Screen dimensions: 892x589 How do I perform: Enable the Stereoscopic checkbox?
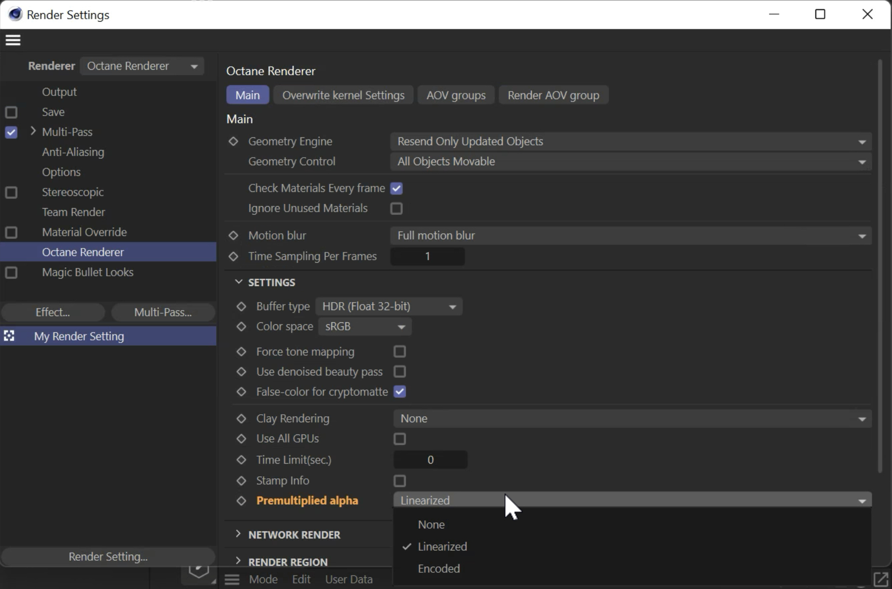(11, 192)
